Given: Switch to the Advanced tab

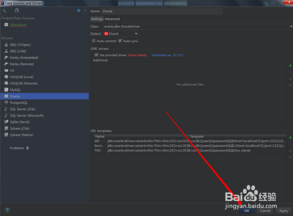Looking at the screenshot, I should tap(112, 19).
